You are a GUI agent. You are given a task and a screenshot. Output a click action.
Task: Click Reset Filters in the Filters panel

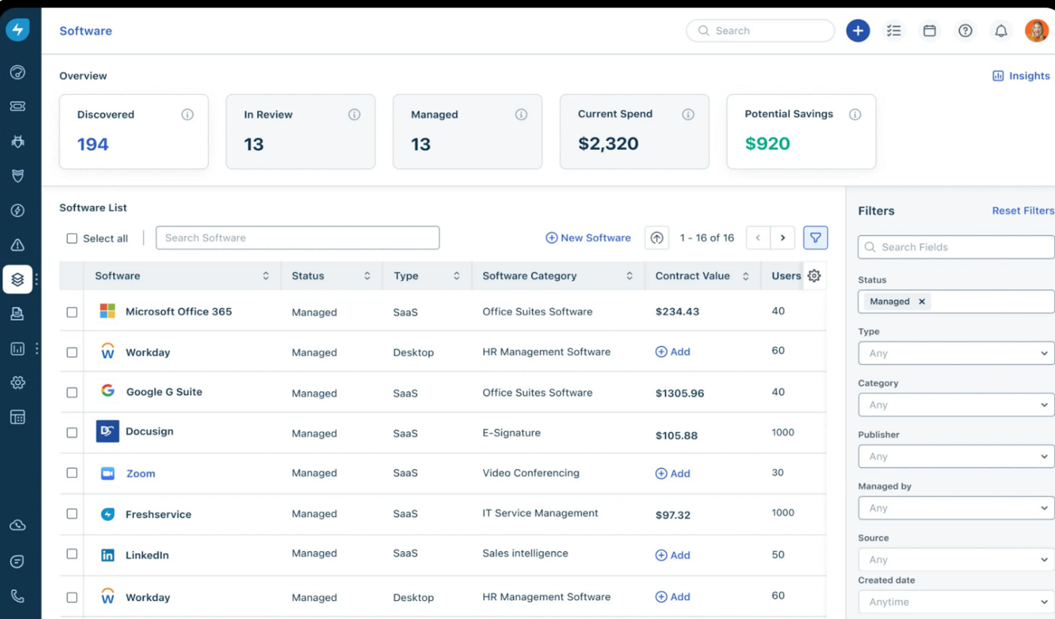1022,210
